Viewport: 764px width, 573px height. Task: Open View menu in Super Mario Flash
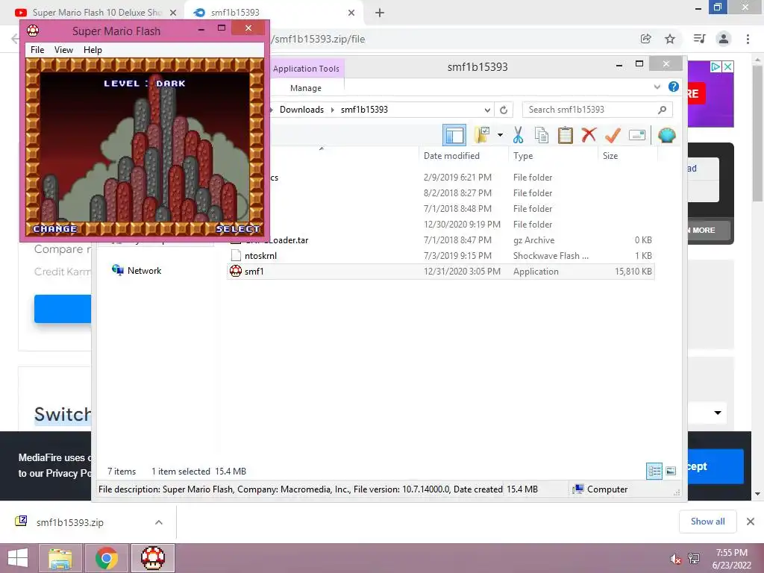(63, 50)
